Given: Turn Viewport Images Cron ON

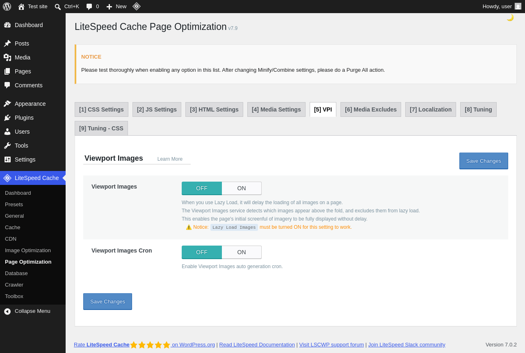Looking at the screenshot, I should click(x=242, y=252).
